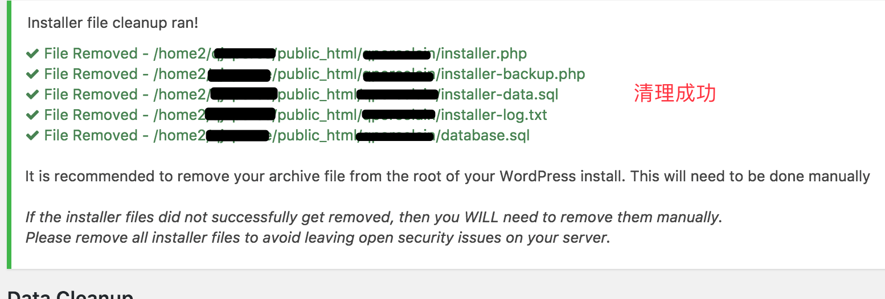Click the checkmark icon beside installer.php

point(32,54)
